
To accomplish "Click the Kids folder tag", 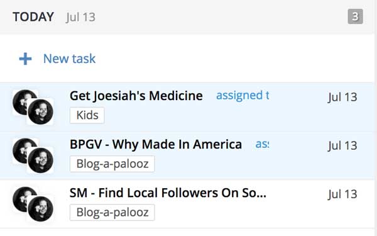I will click(x=87, y=115).
